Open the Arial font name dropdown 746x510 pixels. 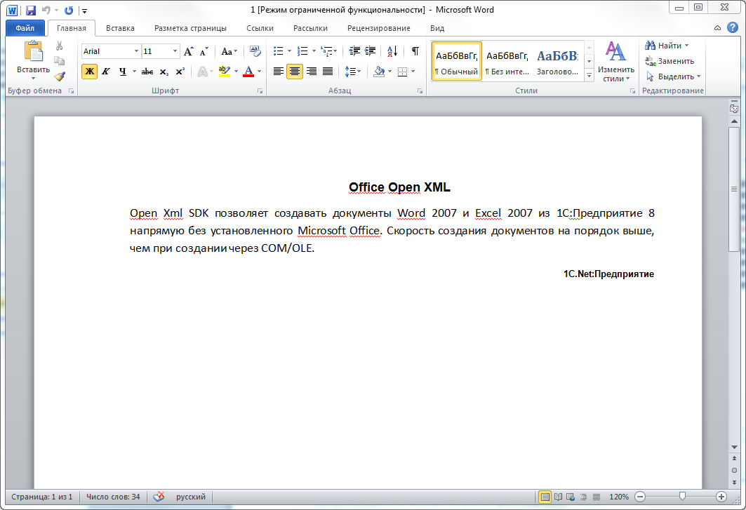136,51
